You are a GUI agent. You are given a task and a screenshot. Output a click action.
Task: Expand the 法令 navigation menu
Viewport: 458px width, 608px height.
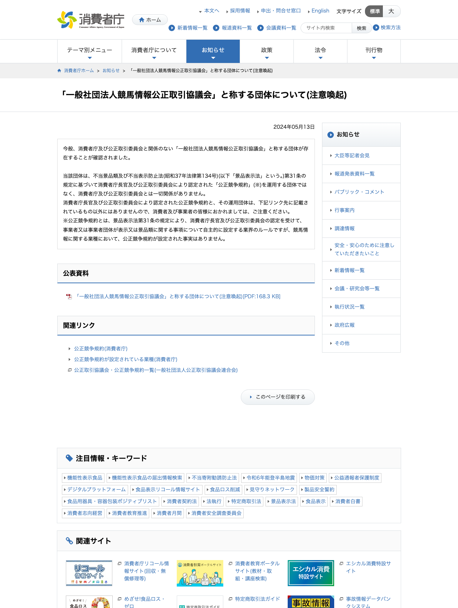(x=320, y=51)
